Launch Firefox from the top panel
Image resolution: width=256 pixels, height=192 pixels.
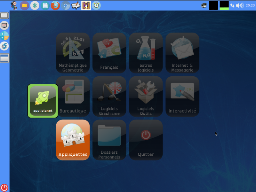point(55,5)
